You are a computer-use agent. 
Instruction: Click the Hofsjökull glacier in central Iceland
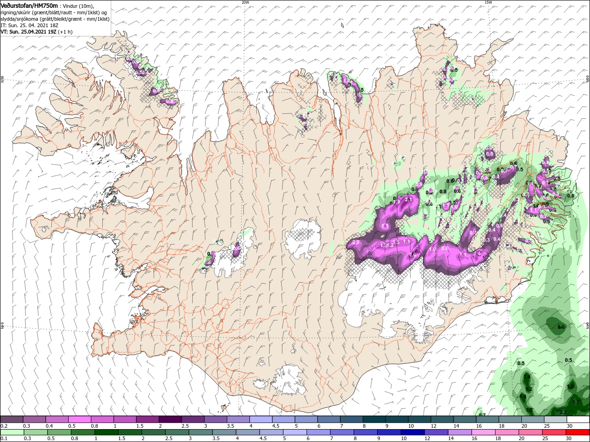[303, 239]
